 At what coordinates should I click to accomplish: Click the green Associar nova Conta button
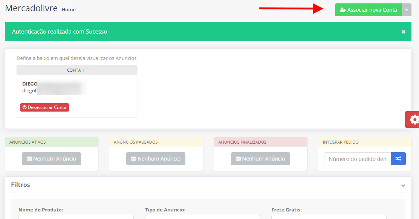click(x=368, y=10)
